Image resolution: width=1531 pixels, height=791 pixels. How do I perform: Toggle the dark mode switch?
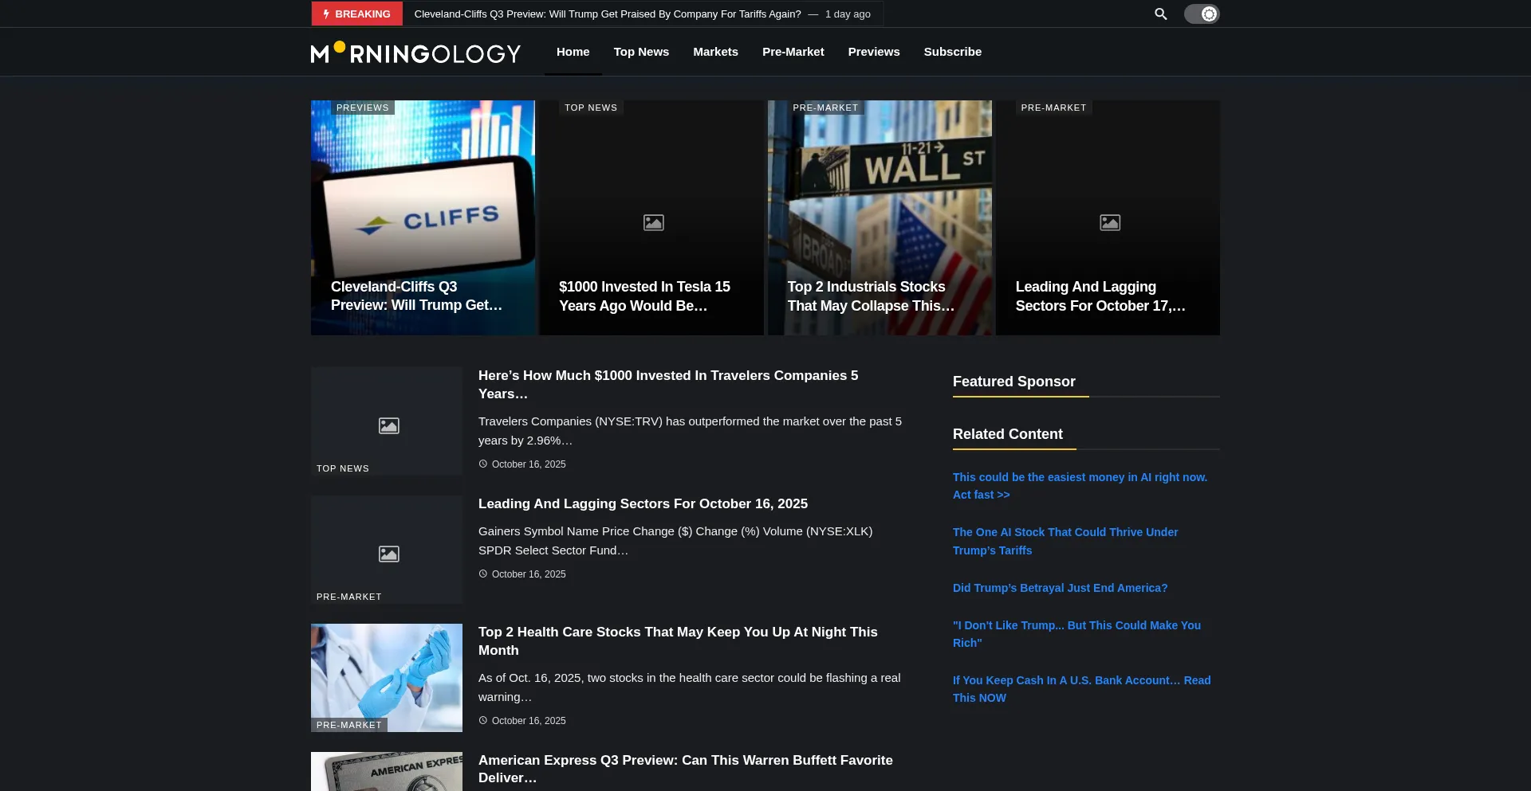1201,14
